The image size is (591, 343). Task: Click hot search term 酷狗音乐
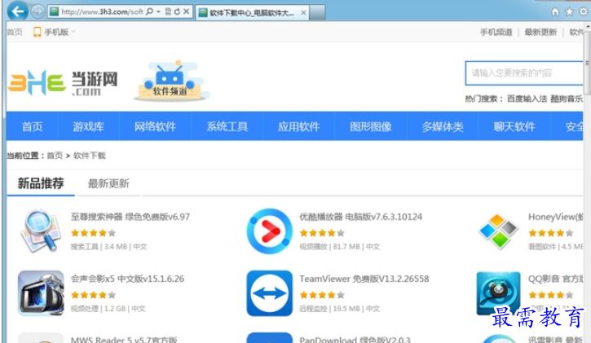[567, 99]
